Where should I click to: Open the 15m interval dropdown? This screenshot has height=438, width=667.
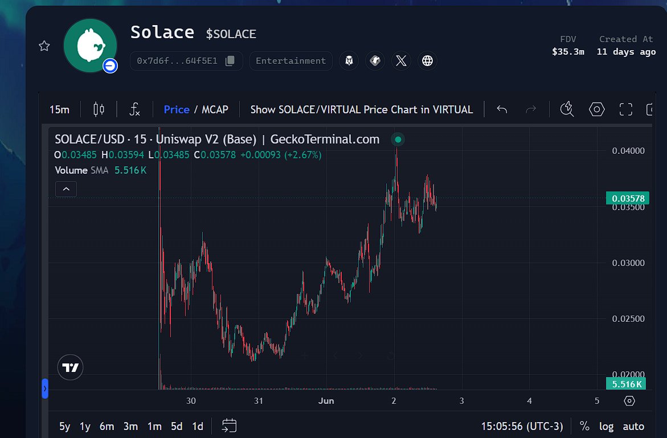coord(60,110)
